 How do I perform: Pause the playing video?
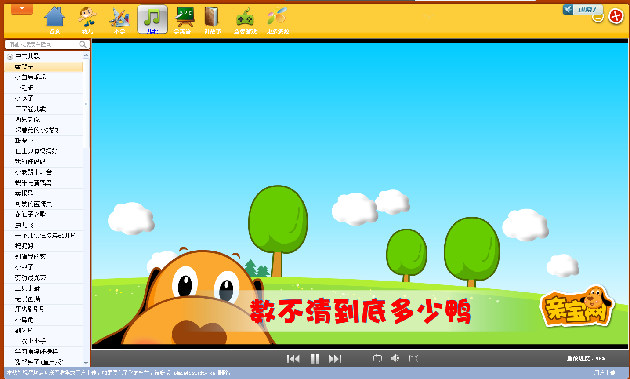click(315, 359)
